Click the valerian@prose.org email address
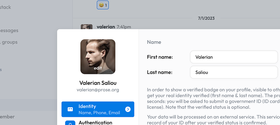The height and width of the screenshot is (125, 280). [x=98, y=90]
